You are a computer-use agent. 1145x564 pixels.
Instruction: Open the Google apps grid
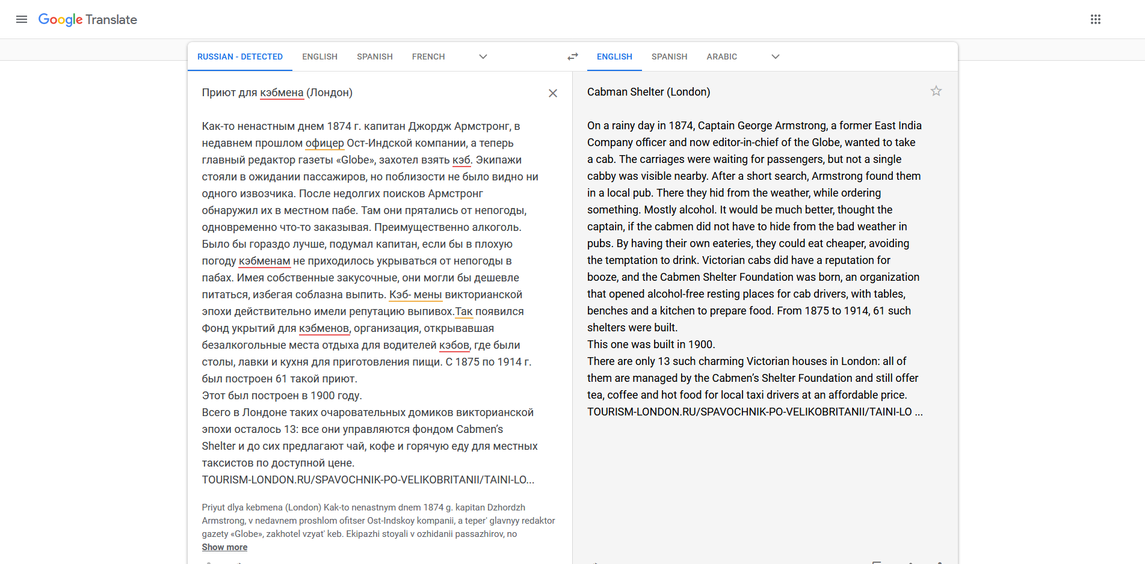(x=1096, y=19)
